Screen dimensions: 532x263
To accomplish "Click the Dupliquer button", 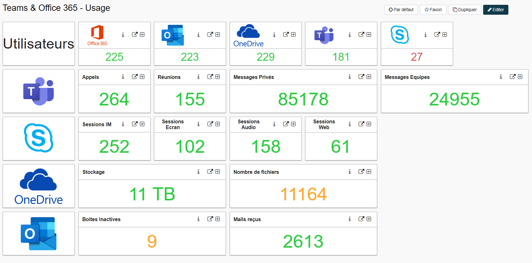I will pyautogui.click(x=465, y=10).
